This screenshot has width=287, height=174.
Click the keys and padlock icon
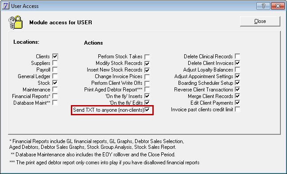pos(16,22)
